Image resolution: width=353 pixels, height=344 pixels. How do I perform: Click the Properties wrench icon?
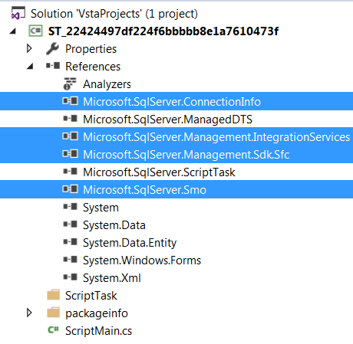[x=52, y=49]
